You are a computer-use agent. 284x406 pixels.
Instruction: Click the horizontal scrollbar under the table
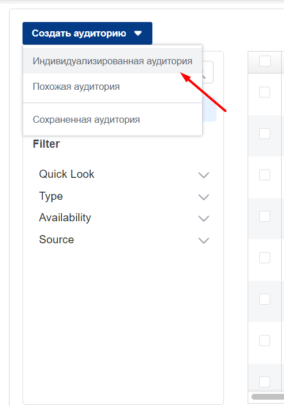[268, 397]
